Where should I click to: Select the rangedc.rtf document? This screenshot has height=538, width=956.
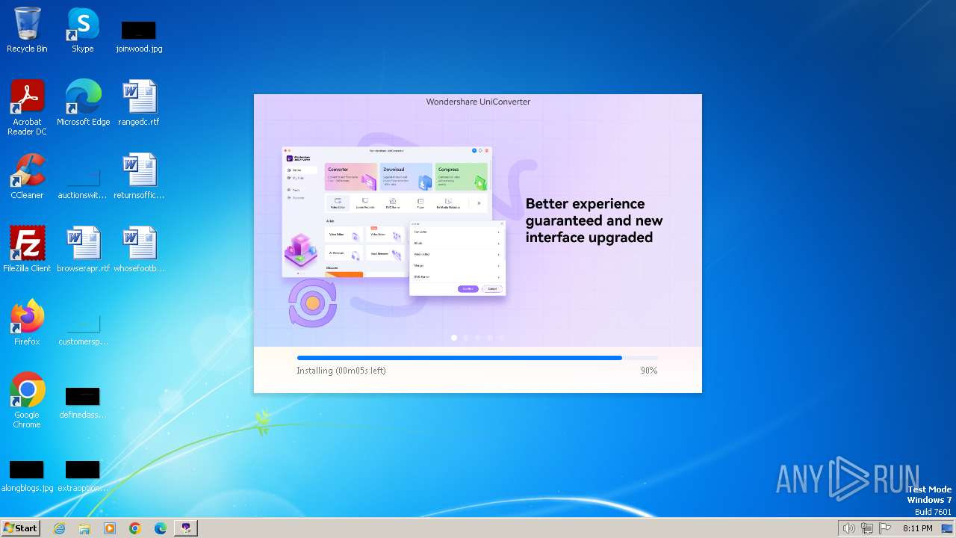point(139,103)
